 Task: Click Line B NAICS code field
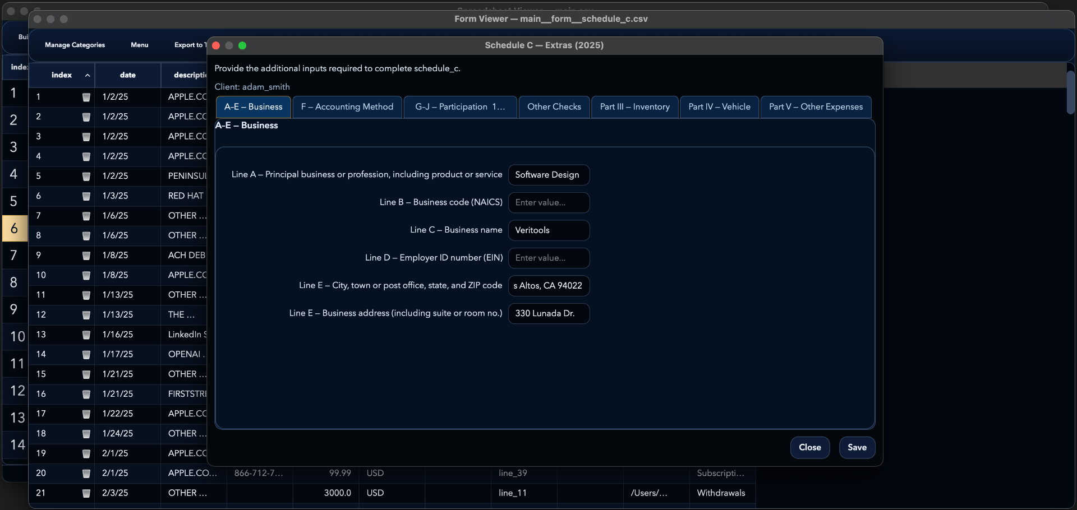coord(549,202)
